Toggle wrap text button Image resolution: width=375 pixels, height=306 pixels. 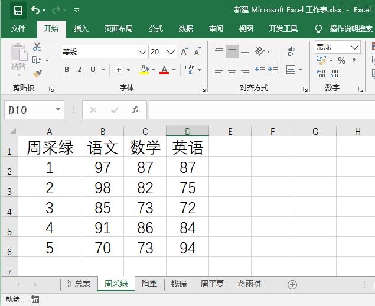pos(291,51)
